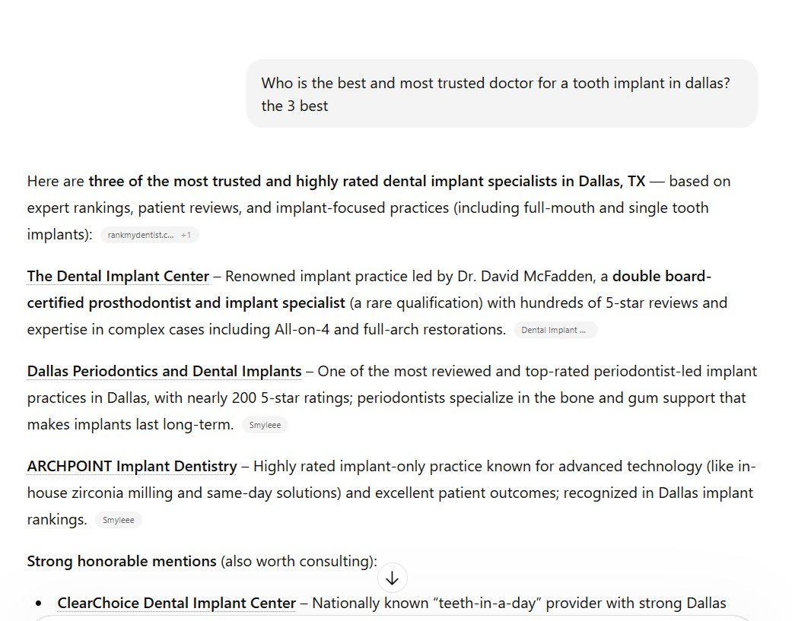The width and height of the screenshot is (792, 621).
Task: Click the +1 additional sources indicator
Action: (x=186, y=236)
